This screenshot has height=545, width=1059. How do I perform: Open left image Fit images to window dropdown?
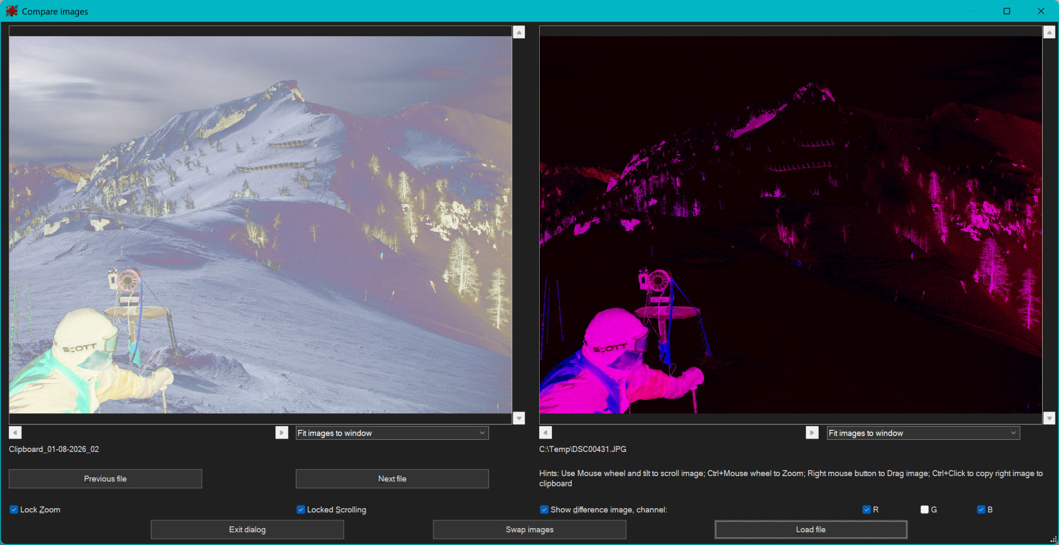[x=392, y=433]
